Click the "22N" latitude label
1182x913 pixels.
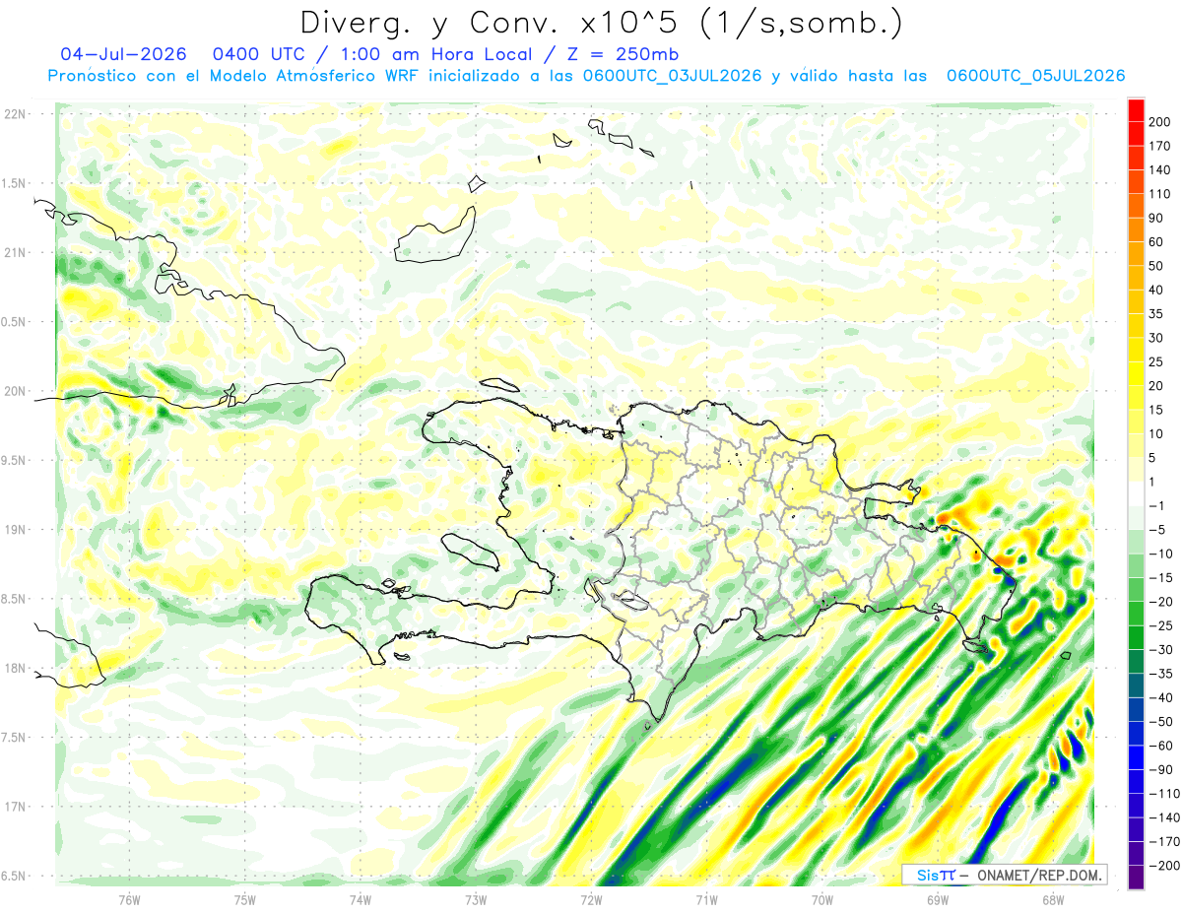point(15,114)
